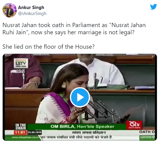
Task: Click the tweet text mentioning Nusrat Jahan
Action: (x=74, y=29)
